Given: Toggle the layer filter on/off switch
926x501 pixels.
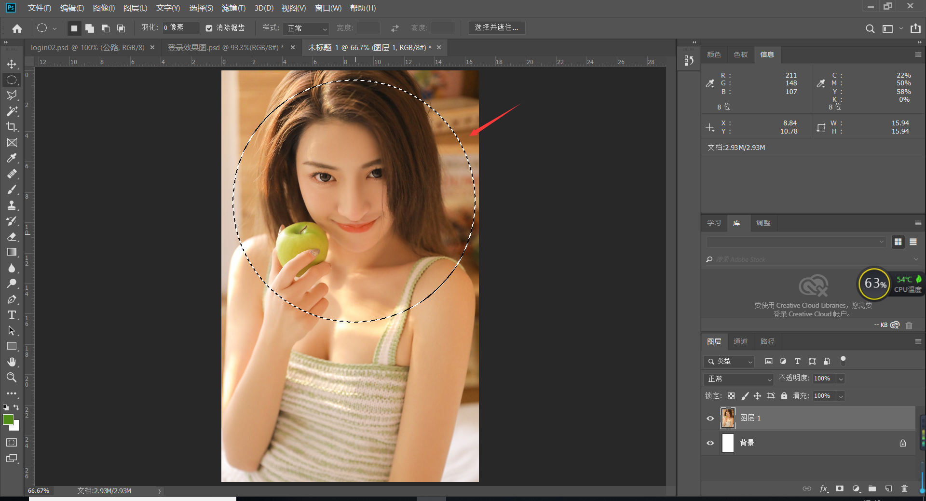Looking at the screenshot, I should pos(843,360).
